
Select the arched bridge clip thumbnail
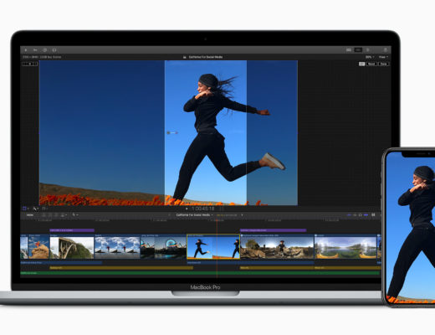(x=72, y=246)
